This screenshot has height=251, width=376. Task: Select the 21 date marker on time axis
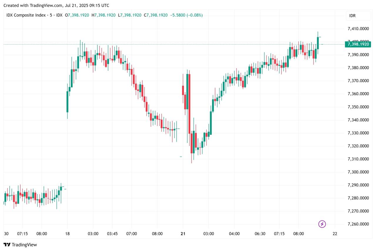[x=183, y=234]
